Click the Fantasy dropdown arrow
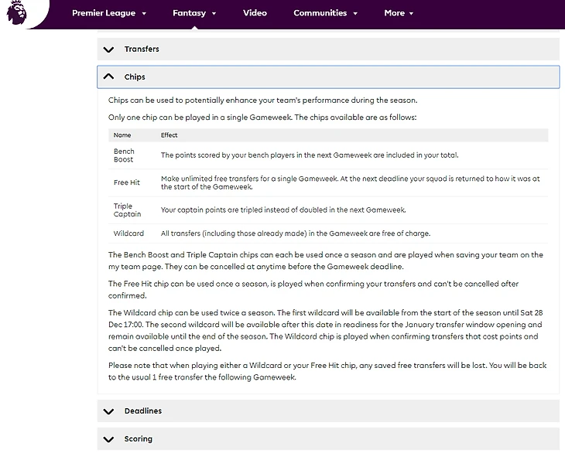Image resolution: width=565 pixels, height=453 pixels. click(x=214, y=14)
